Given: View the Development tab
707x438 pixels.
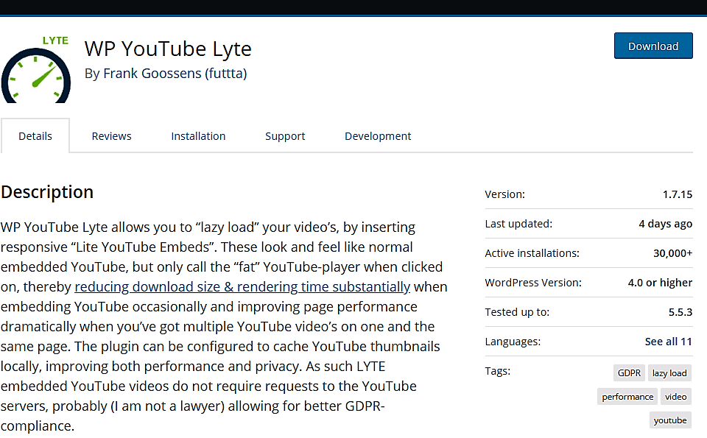Looking at the screenshot, I should [378, 136].
